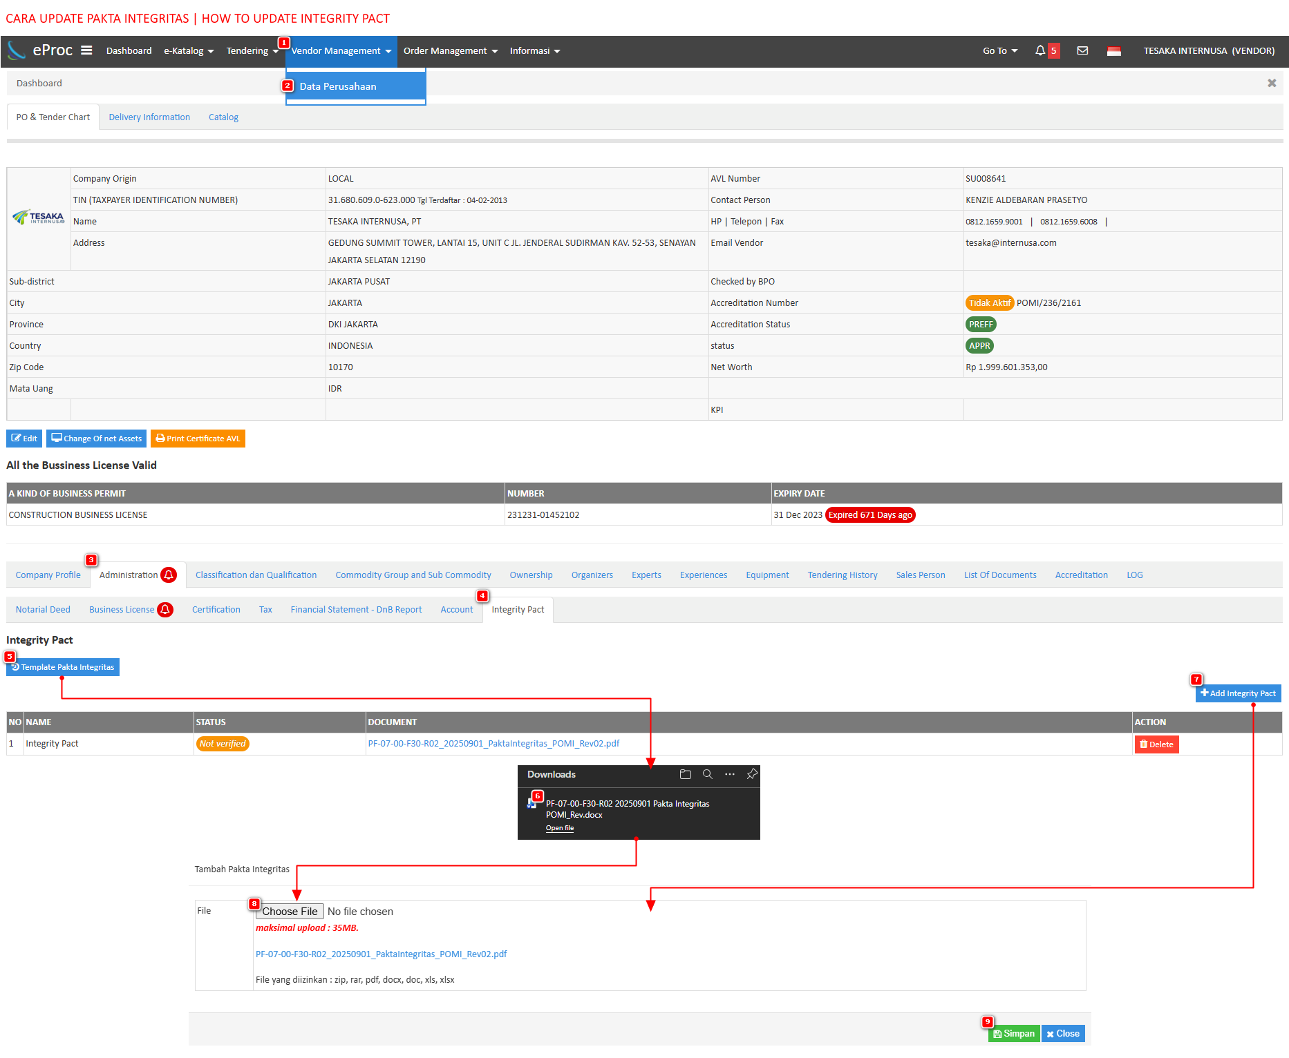The image size is (1289, 1058).
Task: Delete the Integrity Pact row
Action: pyautogui.click(x=1156, y=744)
